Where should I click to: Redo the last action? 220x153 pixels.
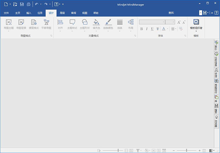click(46, 4)
